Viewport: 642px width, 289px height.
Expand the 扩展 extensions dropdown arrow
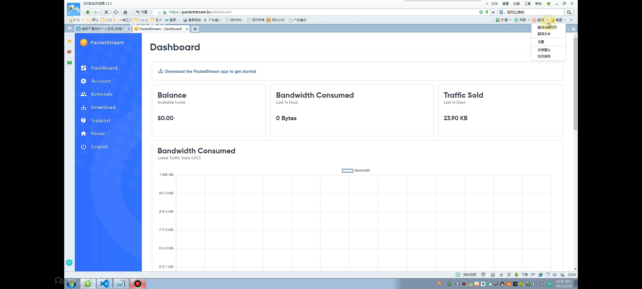click(510, 20)
